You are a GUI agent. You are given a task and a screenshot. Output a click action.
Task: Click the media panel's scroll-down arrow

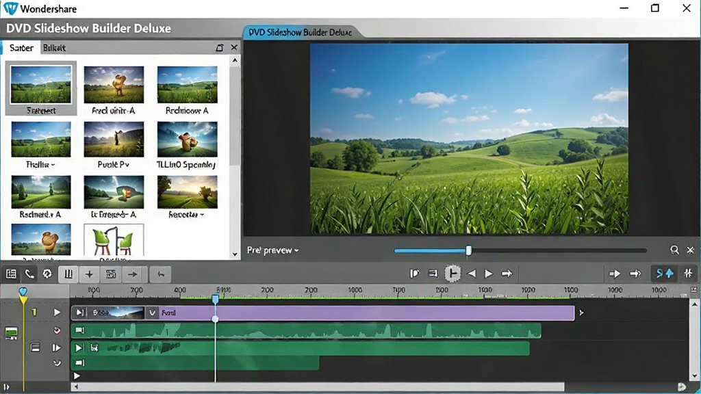click(x=235, y=254)
